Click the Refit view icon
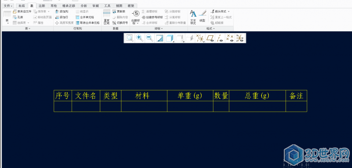 tap(129, 38)
